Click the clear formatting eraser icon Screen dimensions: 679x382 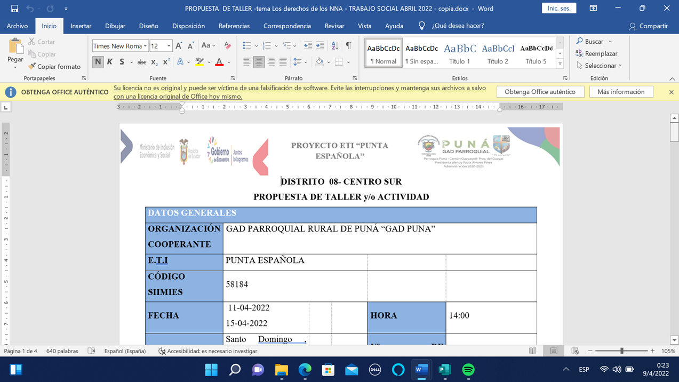click(228, 46)
